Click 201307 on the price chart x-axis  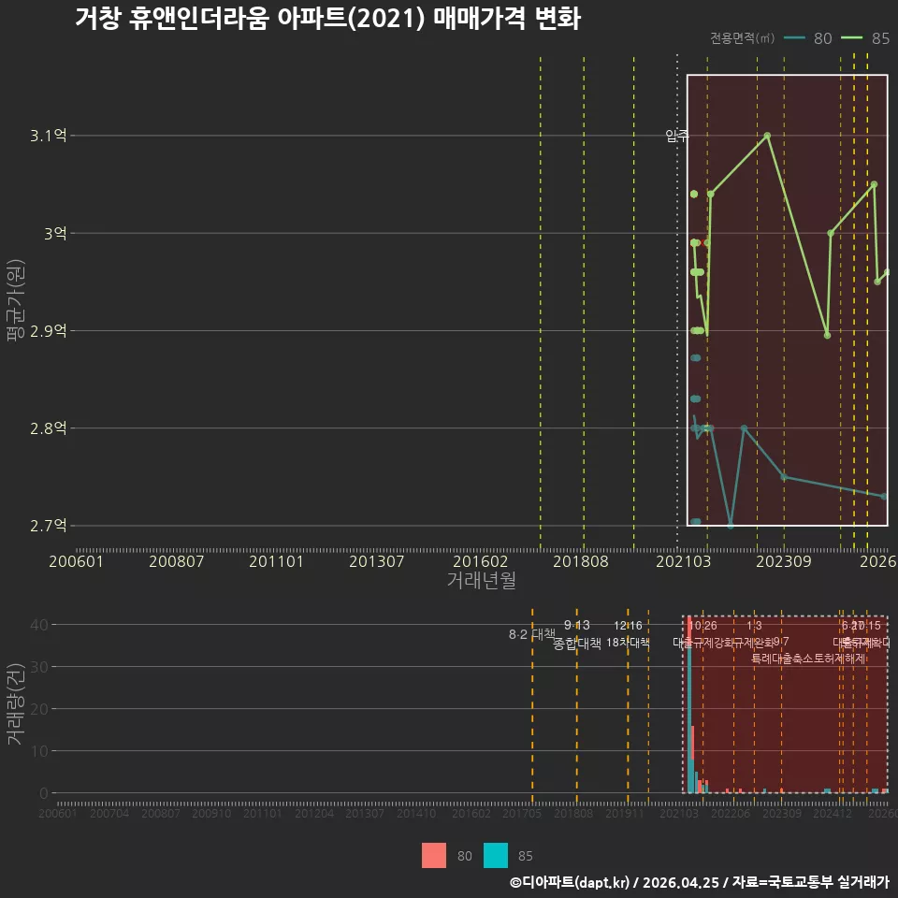(376, 561)
